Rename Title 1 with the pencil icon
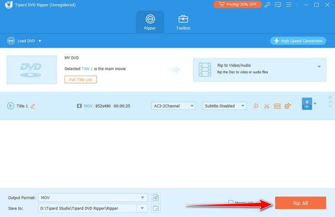 tap(33, 106)
